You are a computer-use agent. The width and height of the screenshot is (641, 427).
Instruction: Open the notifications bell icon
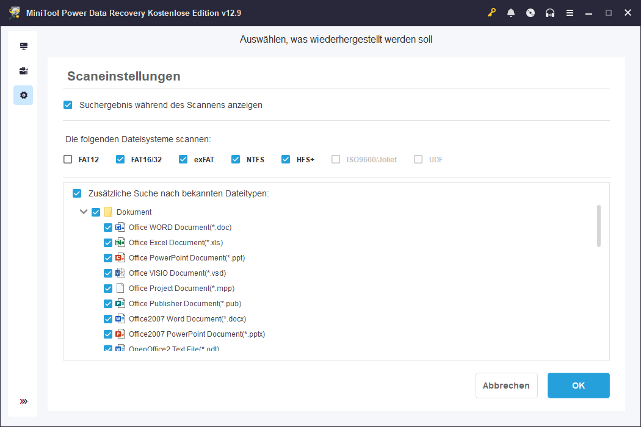pos(511,13)
